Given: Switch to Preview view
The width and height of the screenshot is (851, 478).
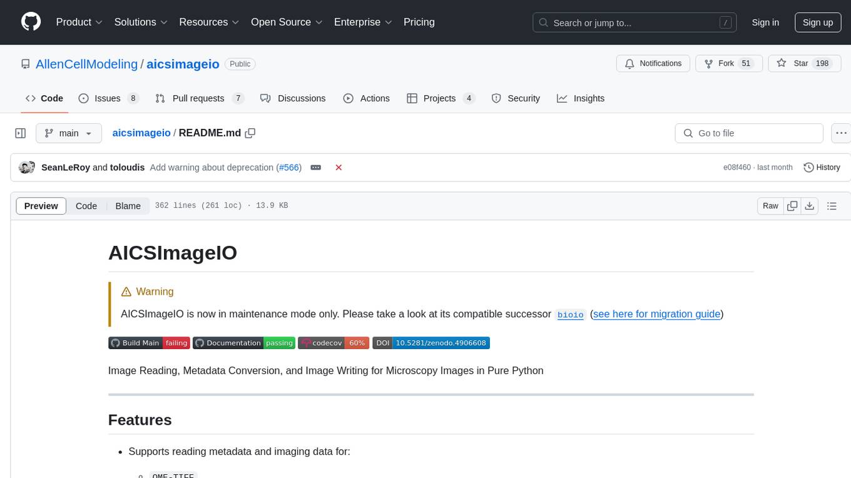Looking at the screenshot, I should tap(41, 206).
